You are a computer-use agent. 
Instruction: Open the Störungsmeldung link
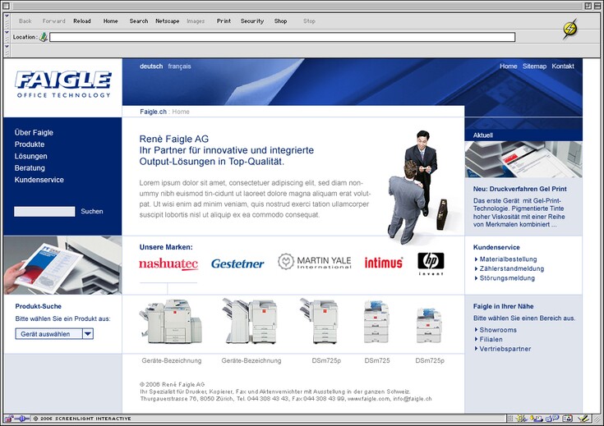pyautogui.click(x=507, y=277)
